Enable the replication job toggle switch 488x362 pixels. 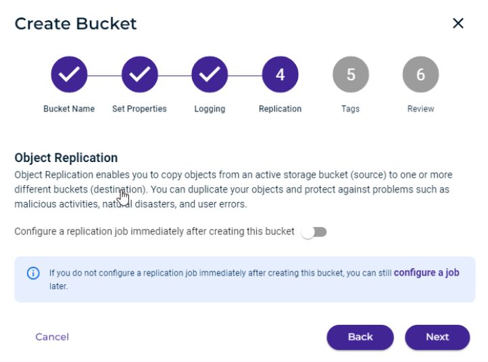(314, 232)
